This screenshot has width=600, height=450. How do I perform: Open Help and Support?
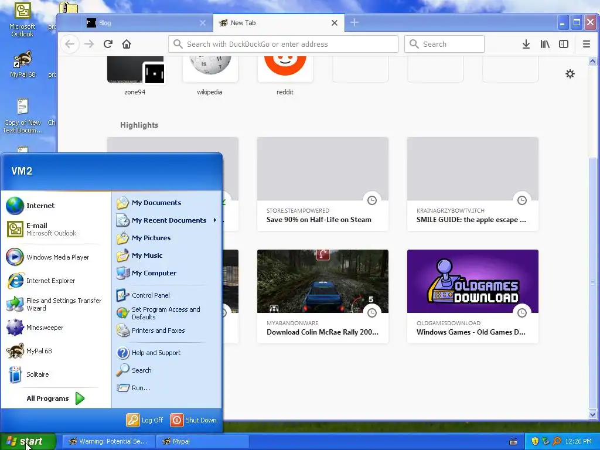(x=167, y=353)
